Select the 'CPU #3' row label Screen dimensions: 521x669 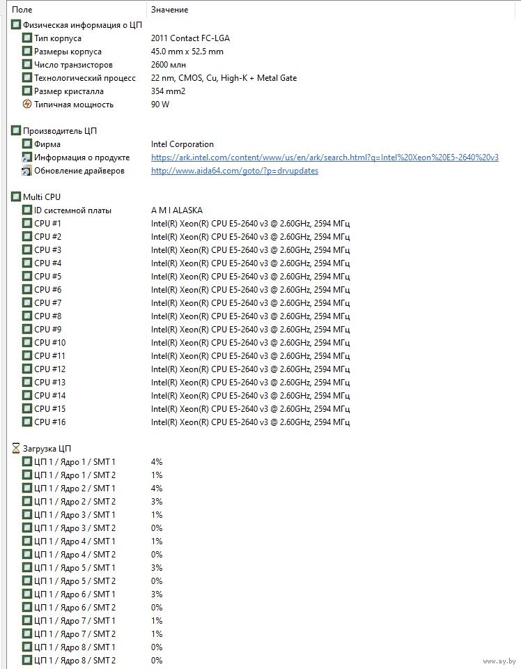tap(48, 249)
